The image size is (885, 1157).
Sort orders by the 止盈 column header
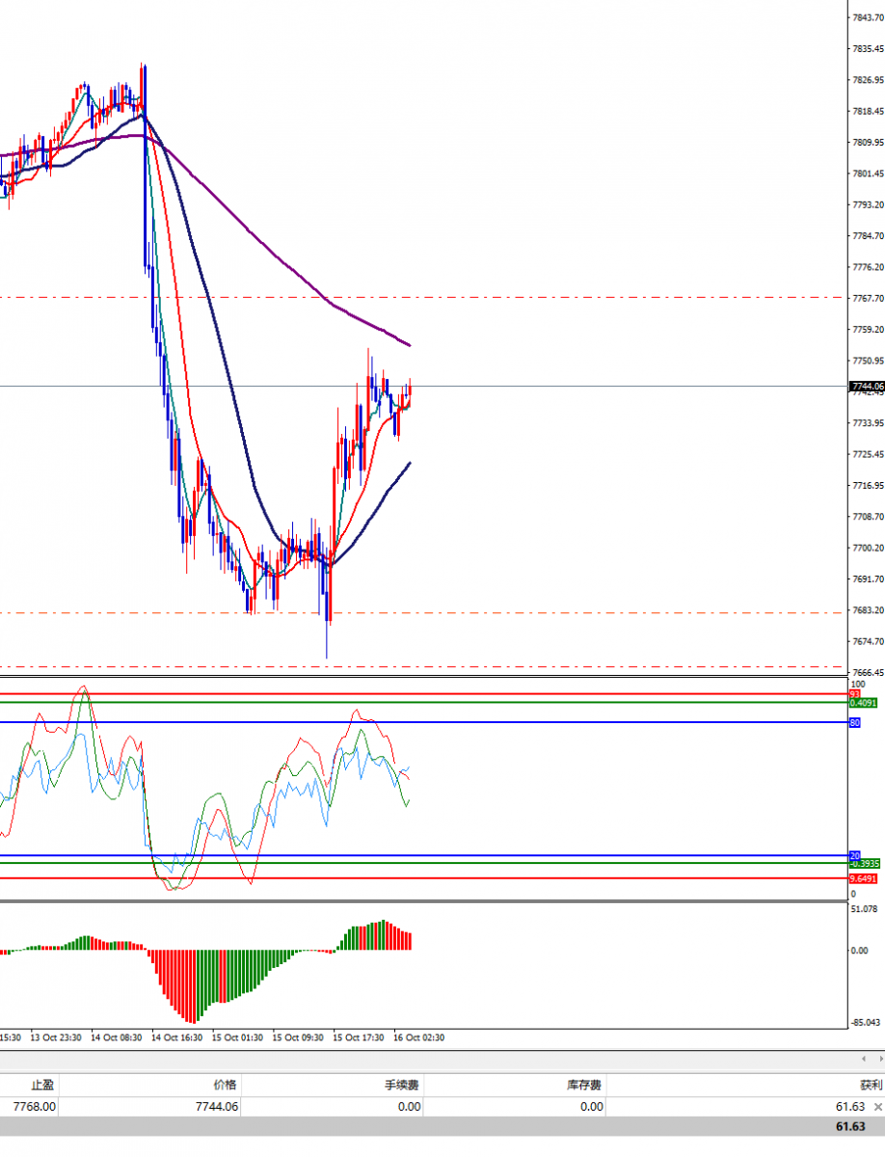pos(41,1085)
